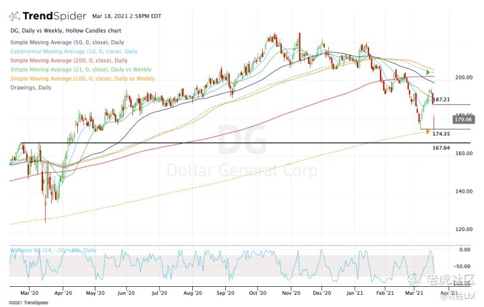Click the 'Jan '21' date axis label
The height and width of the screenshot is (307, 484).
click(355, 292)
